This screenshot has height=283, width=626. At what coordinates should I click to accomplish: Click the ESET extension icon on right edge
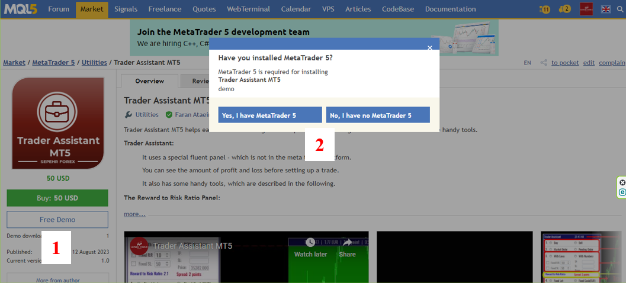click(622, 192)
